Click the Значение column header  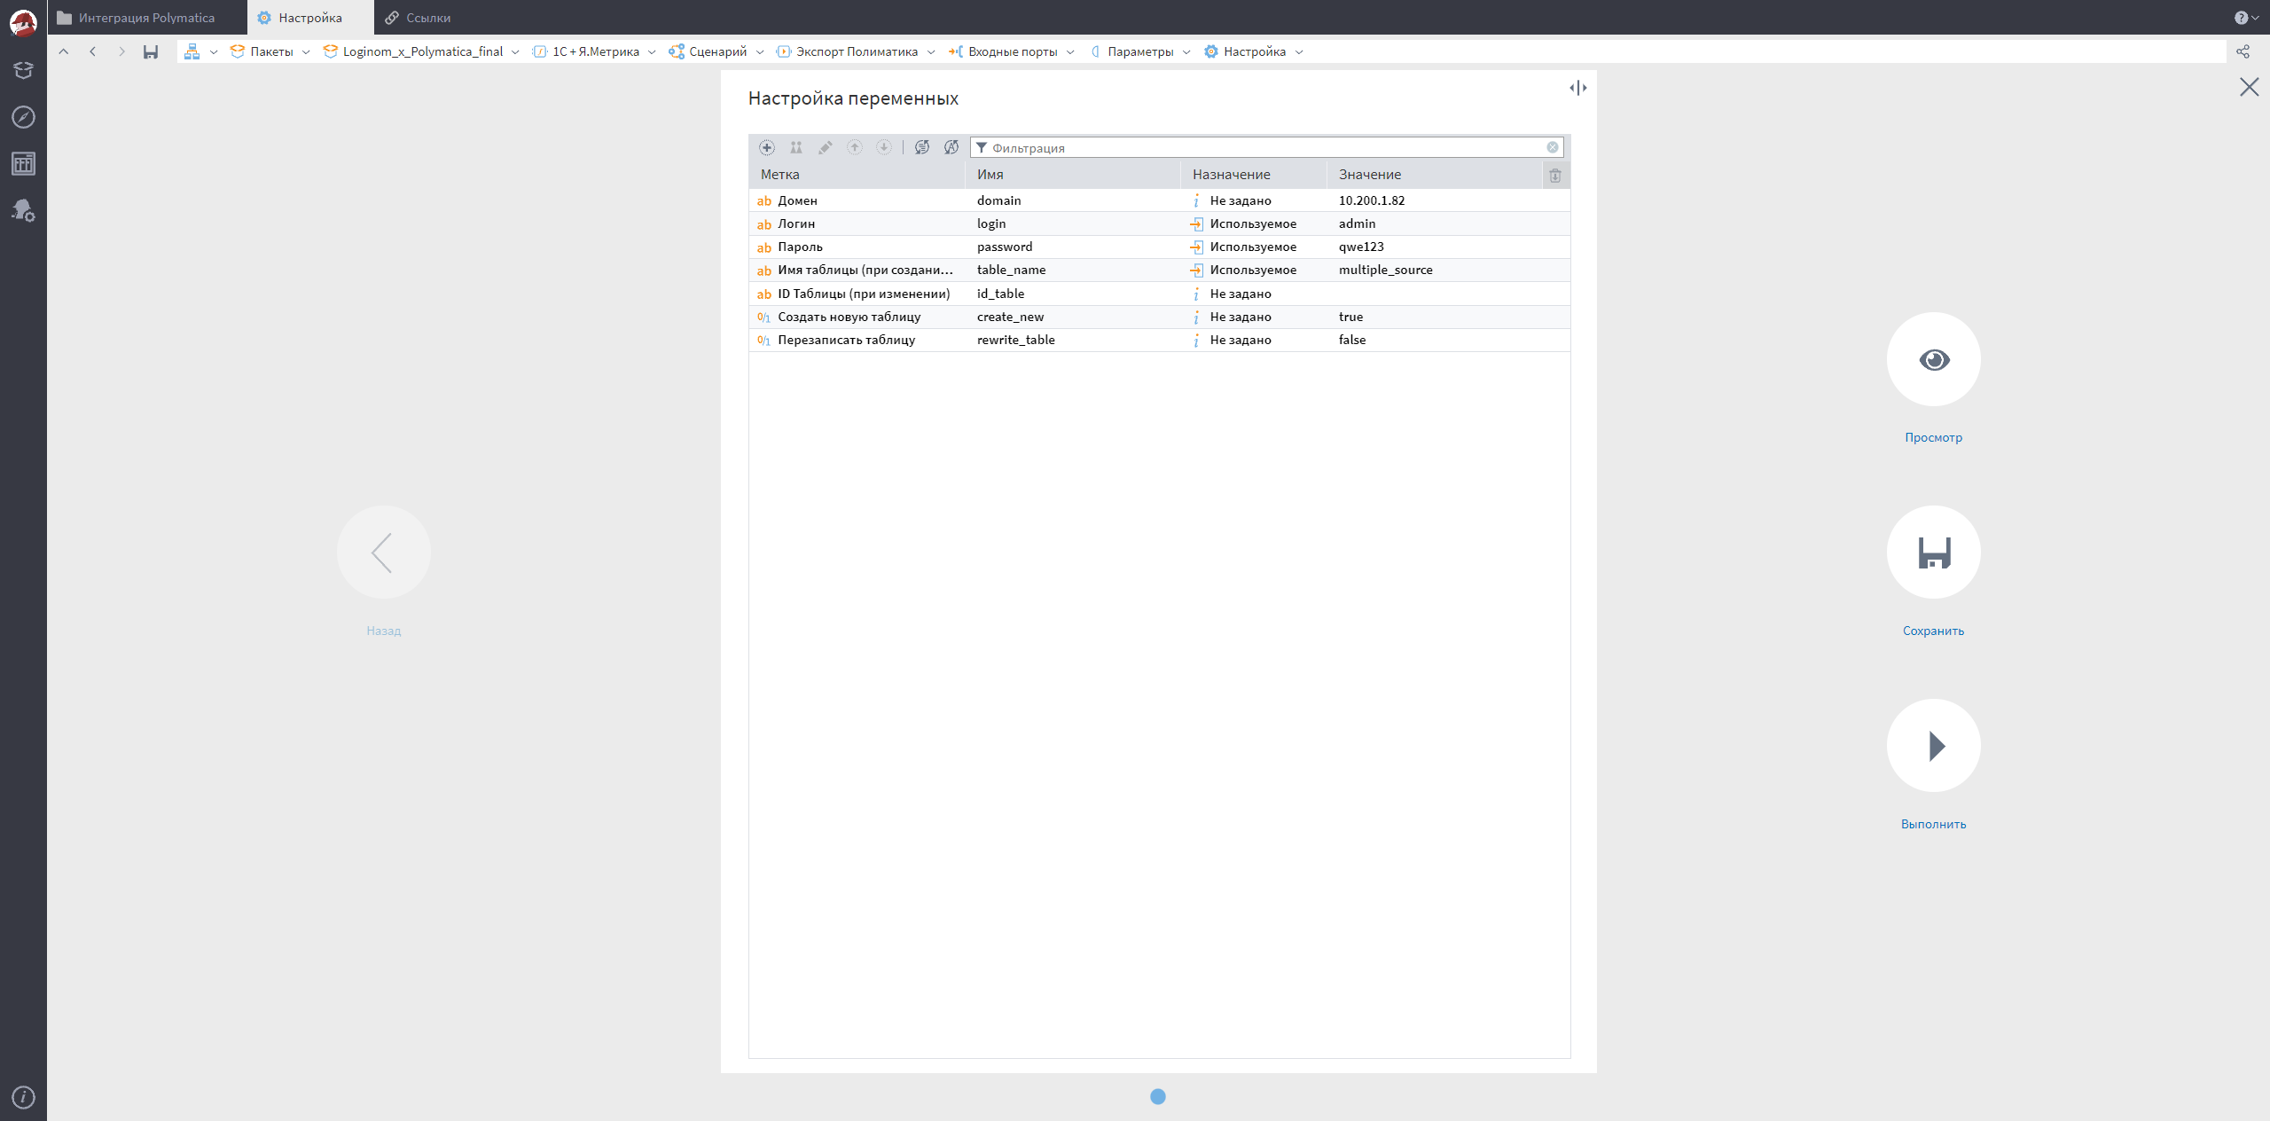(1434, 175)
